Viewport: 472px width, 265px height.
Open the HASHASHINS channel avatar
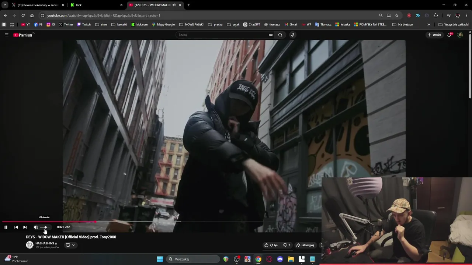coord(30,245)
